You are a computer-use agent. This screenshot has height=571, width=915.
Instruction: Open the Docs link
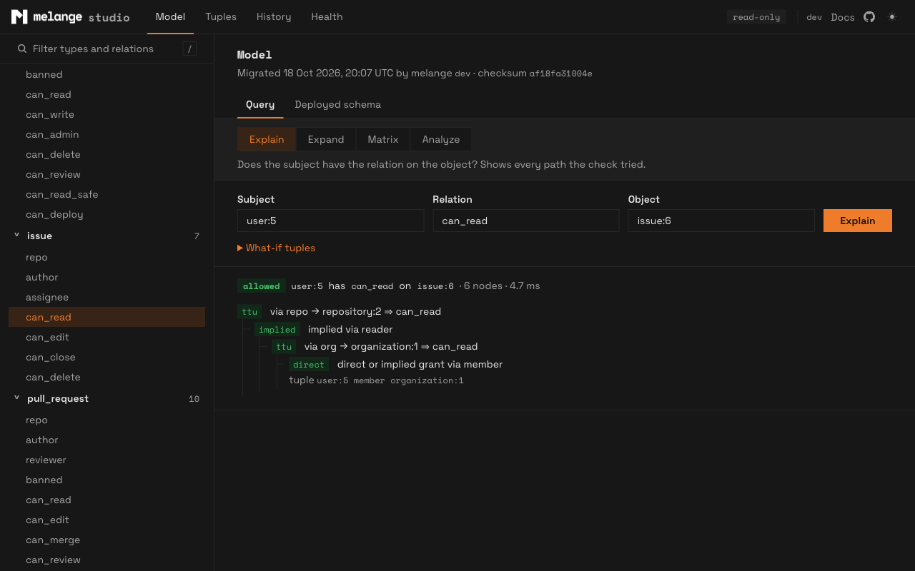843,17
